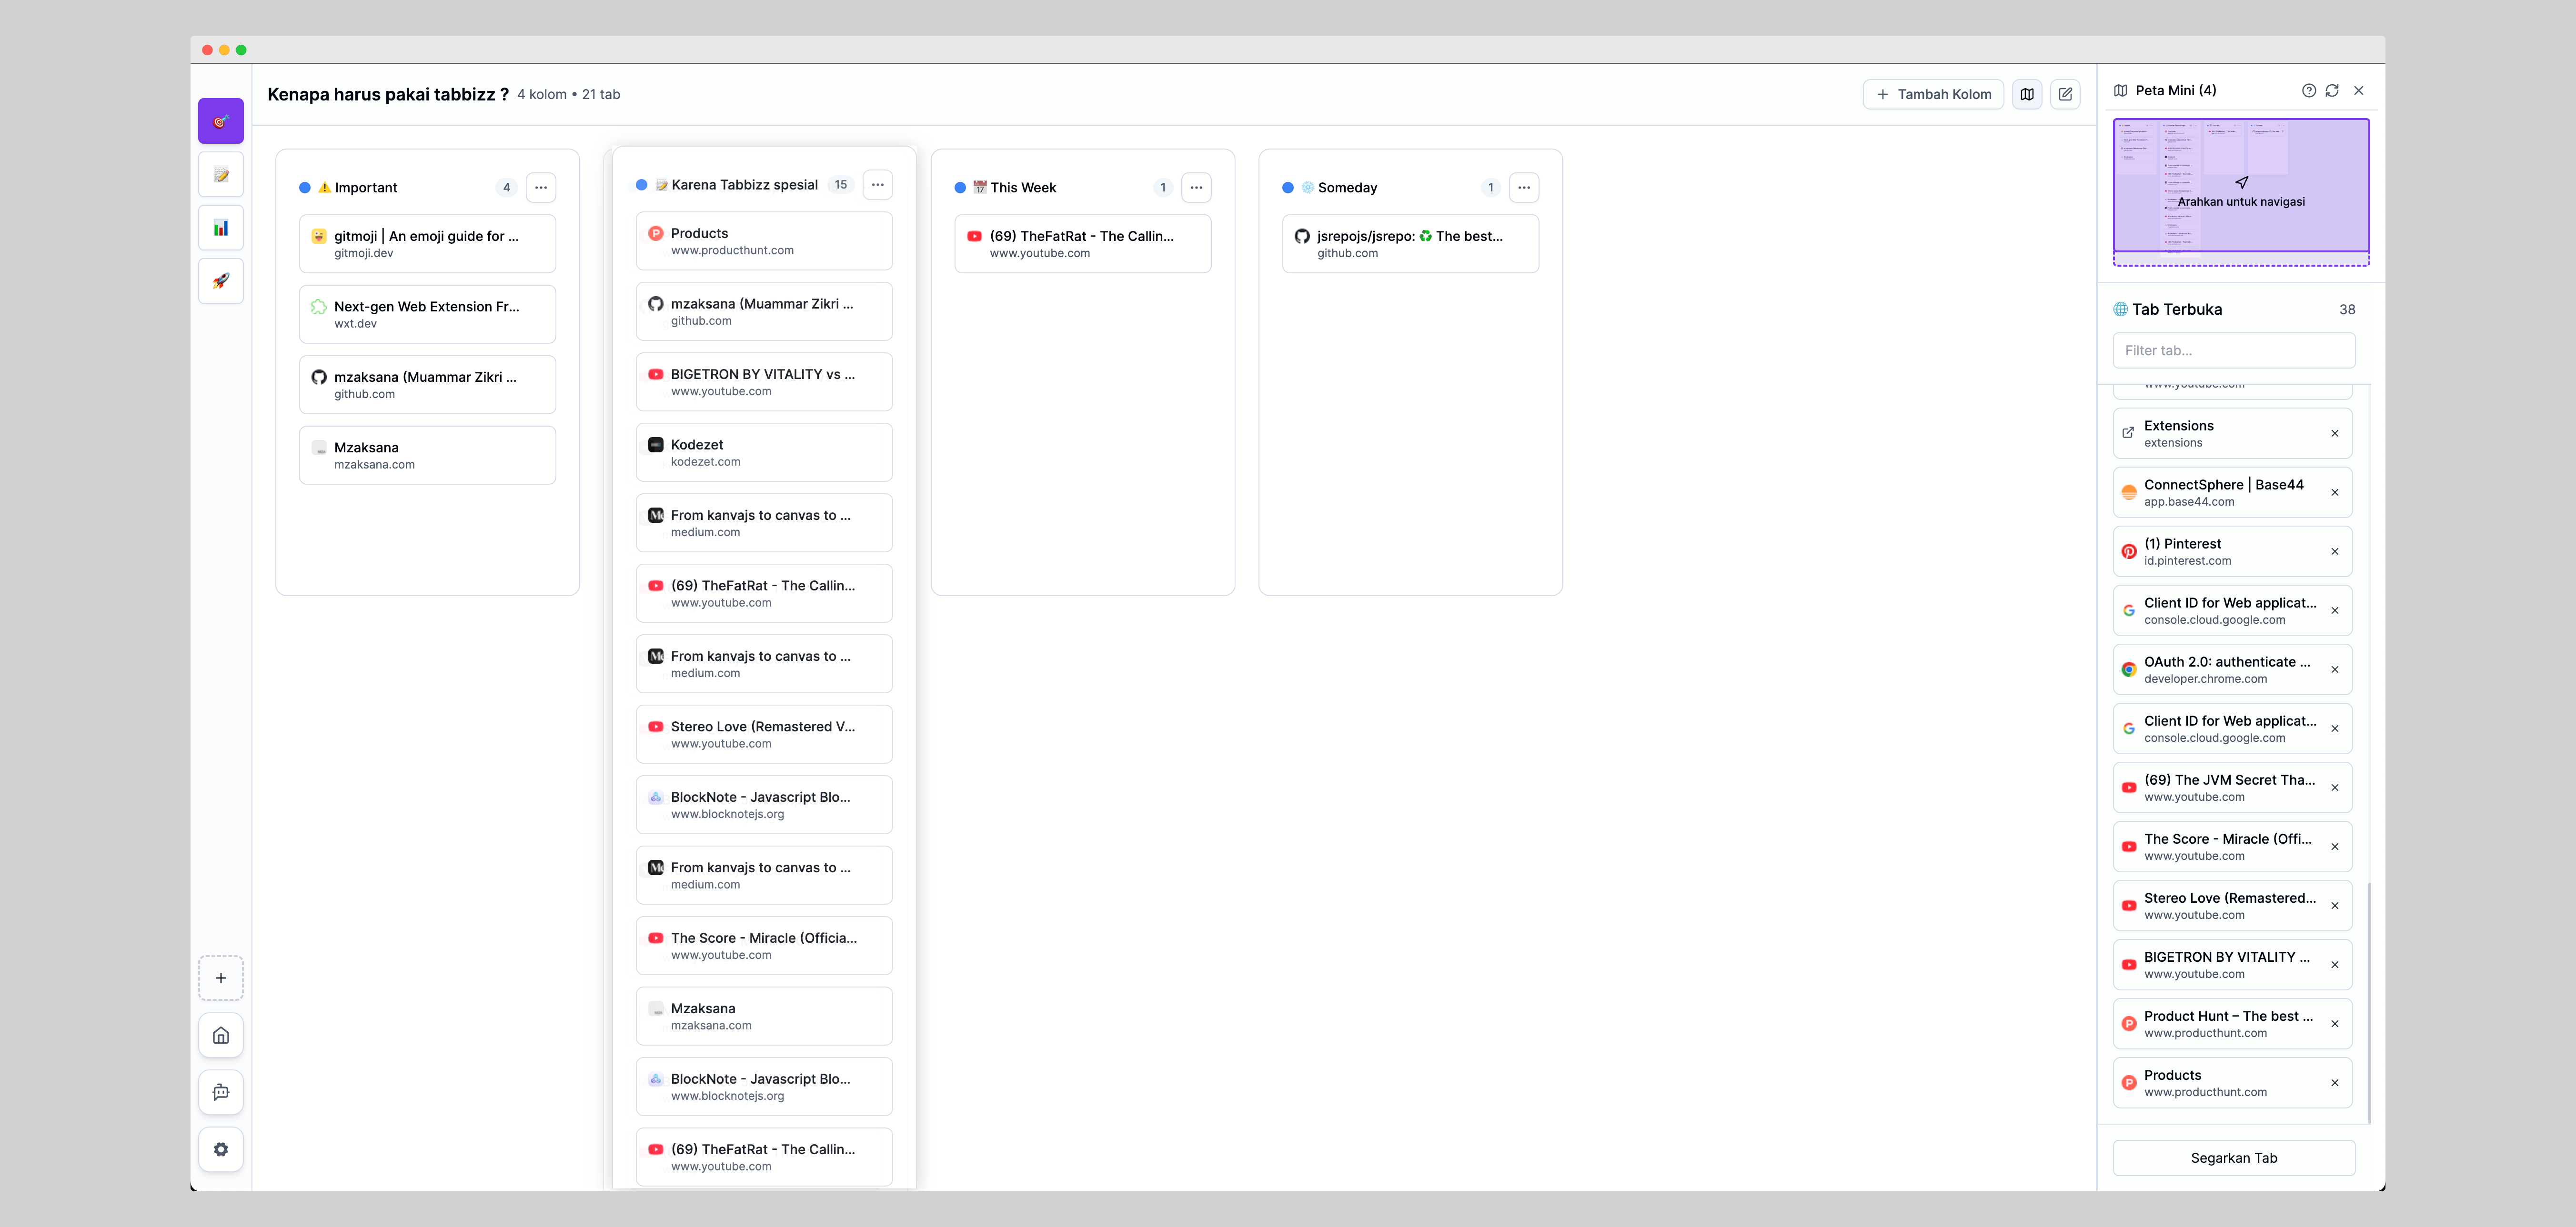
Task: Close the BIGETRON BY VITALITY open tab
Action: coord(2335,964)
